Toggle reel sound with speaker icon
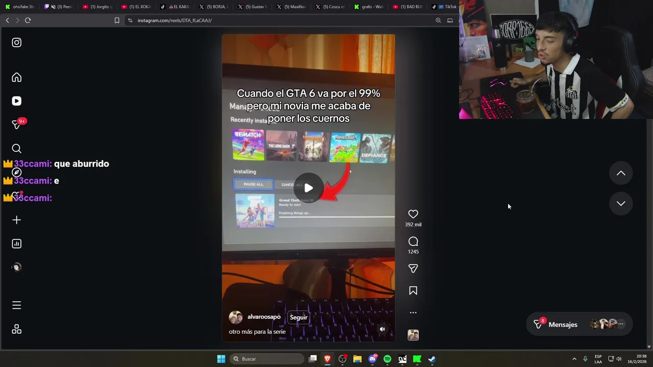The height and width of the screenshot is (367, 653). point(383,329)
